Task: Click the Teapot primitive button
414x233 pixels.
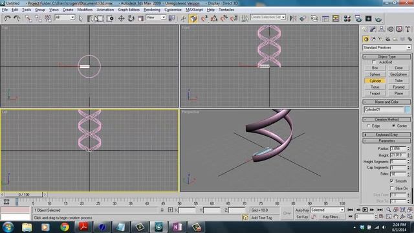Action: point(375,93)
